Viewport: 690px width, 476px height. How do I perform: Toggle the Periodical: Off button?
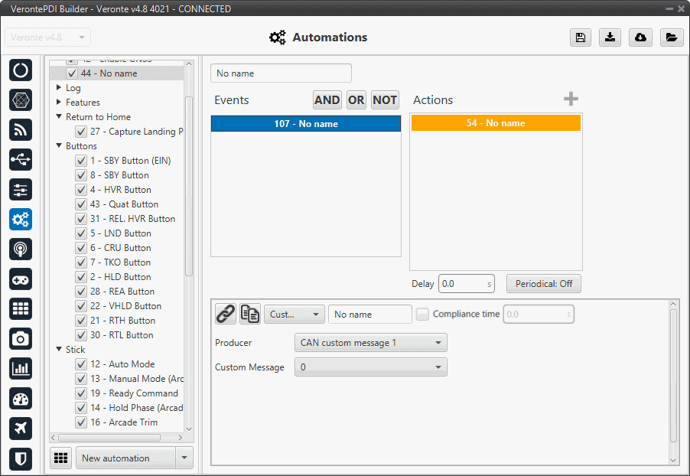pyautogui.click(x=543, y=284)
